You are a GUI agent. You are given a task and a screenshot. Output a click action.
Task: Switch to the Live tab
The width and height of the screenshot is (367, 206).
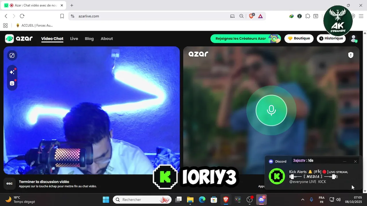[x=74, y=39]
